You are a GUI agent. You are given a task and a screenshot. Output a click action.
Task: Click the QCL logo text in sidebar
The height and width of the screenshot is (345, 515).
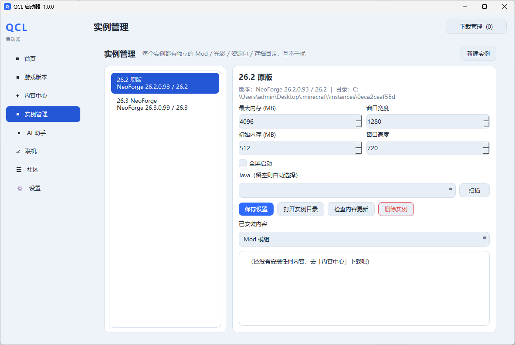pyautogui.click(x=17, y=27)
